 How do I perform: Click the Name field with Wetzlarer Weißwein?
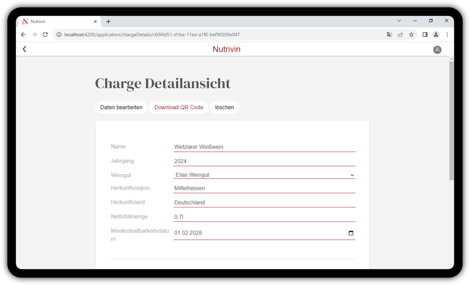click(x=264, y=147)
